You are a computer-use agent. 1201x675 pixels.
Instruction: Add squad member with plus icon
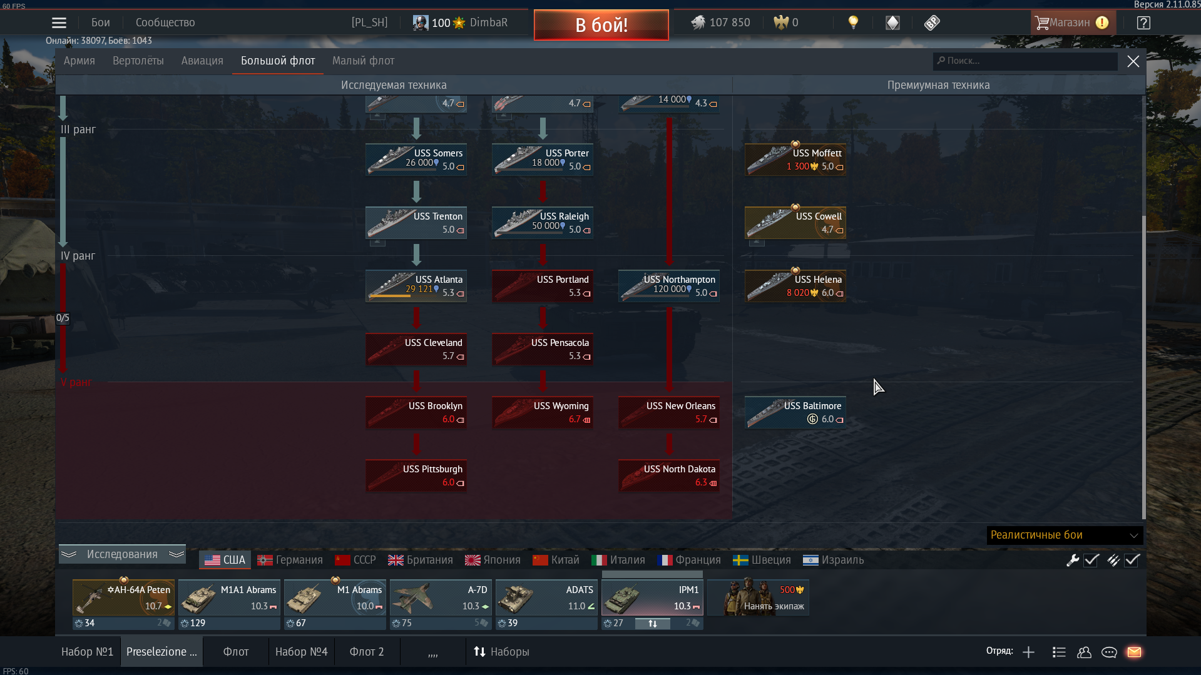click(1028, 652)
